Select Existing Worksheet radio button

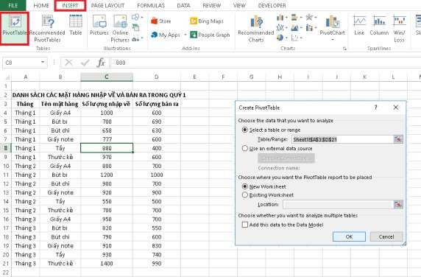tap(244, 194)
